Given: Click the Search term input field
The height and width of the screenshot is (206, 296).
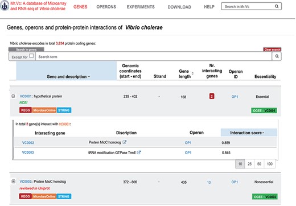Looking at the screenshot, I should 154,57.
